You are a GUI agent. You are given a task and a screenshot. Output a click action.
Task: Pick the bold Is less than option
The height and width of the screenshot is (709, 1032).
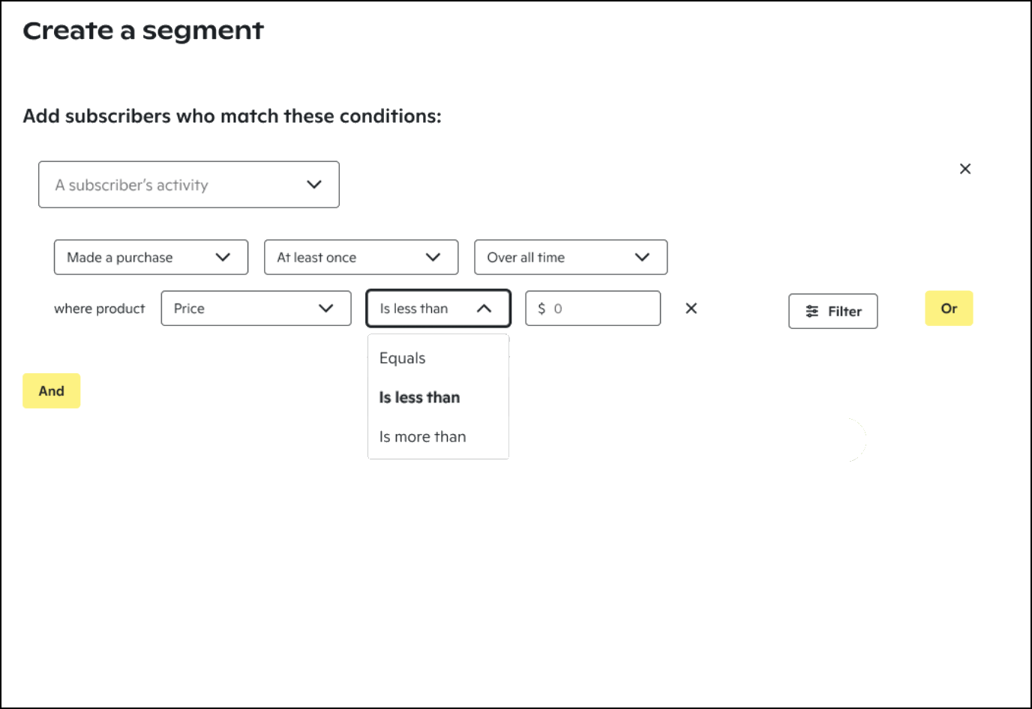(x=419, y=397)
